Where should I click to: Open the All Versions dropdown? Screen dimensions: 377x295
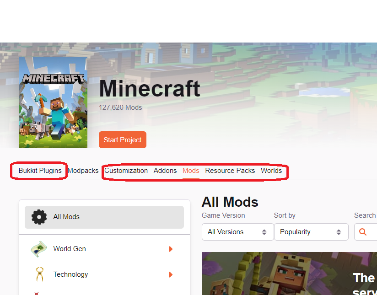click(x=238, y=232)
